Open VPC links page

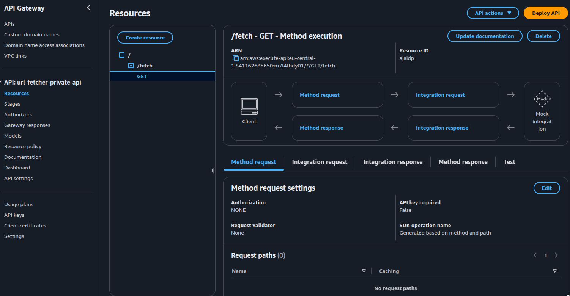[x=15, y=56]
